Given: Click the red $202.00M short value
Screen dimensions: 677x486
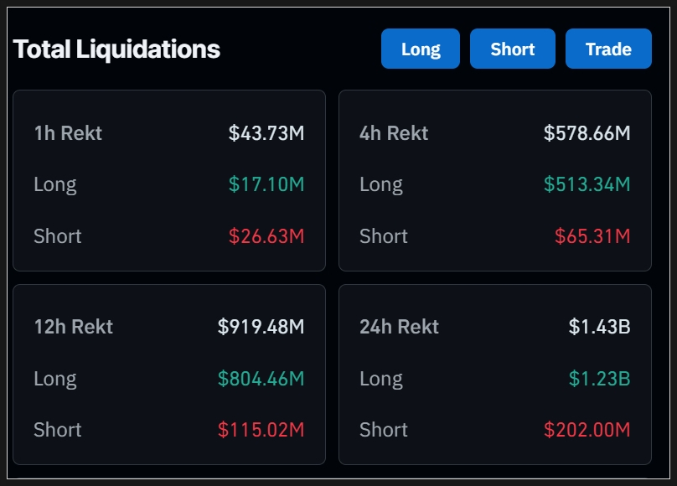Looking at the screenshot, I should coord(587,430).
